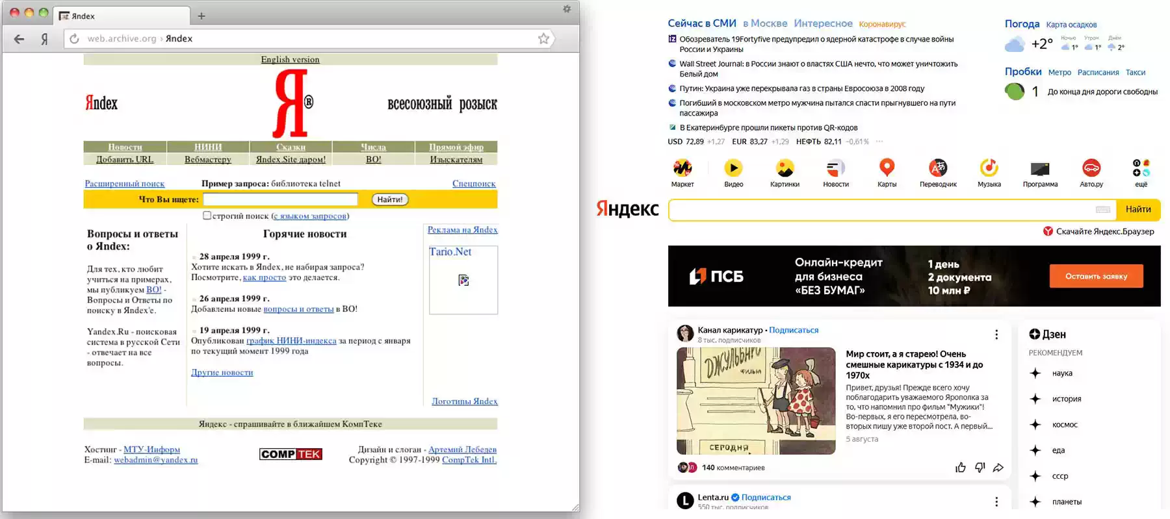1170x519 pixels.
Task: Like the Канал карикатур post
Action: (x=960, y=468)
